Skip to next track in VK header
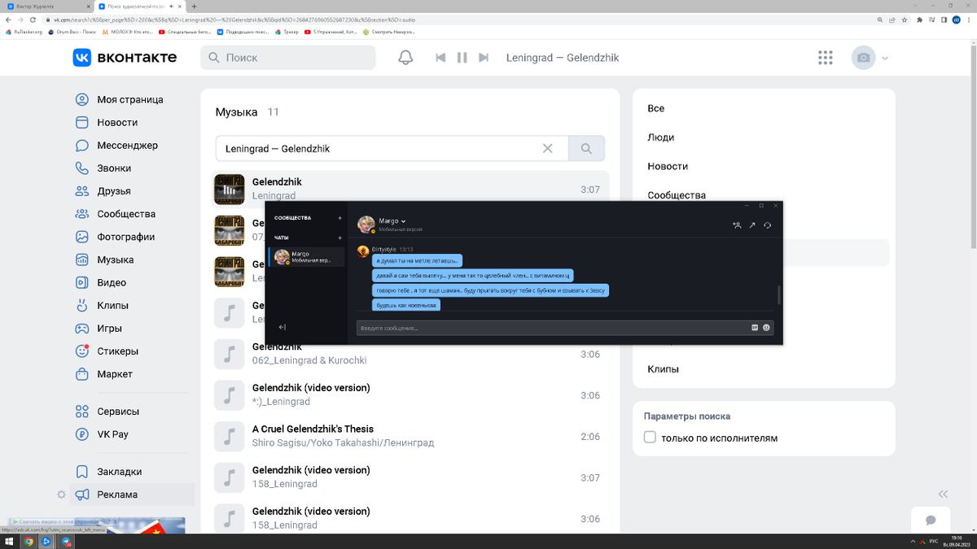Viewport: 977px width, 549px height. (484, 58)
